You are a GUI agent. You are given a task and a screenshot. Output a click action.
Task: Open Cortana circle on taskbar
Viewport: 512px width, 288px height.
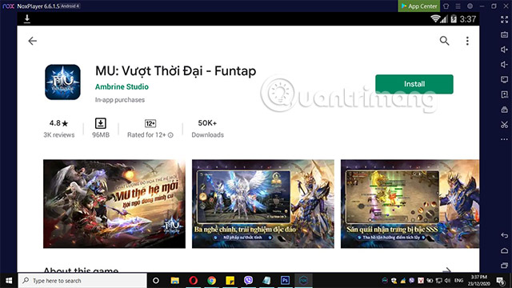coord(156,281)
